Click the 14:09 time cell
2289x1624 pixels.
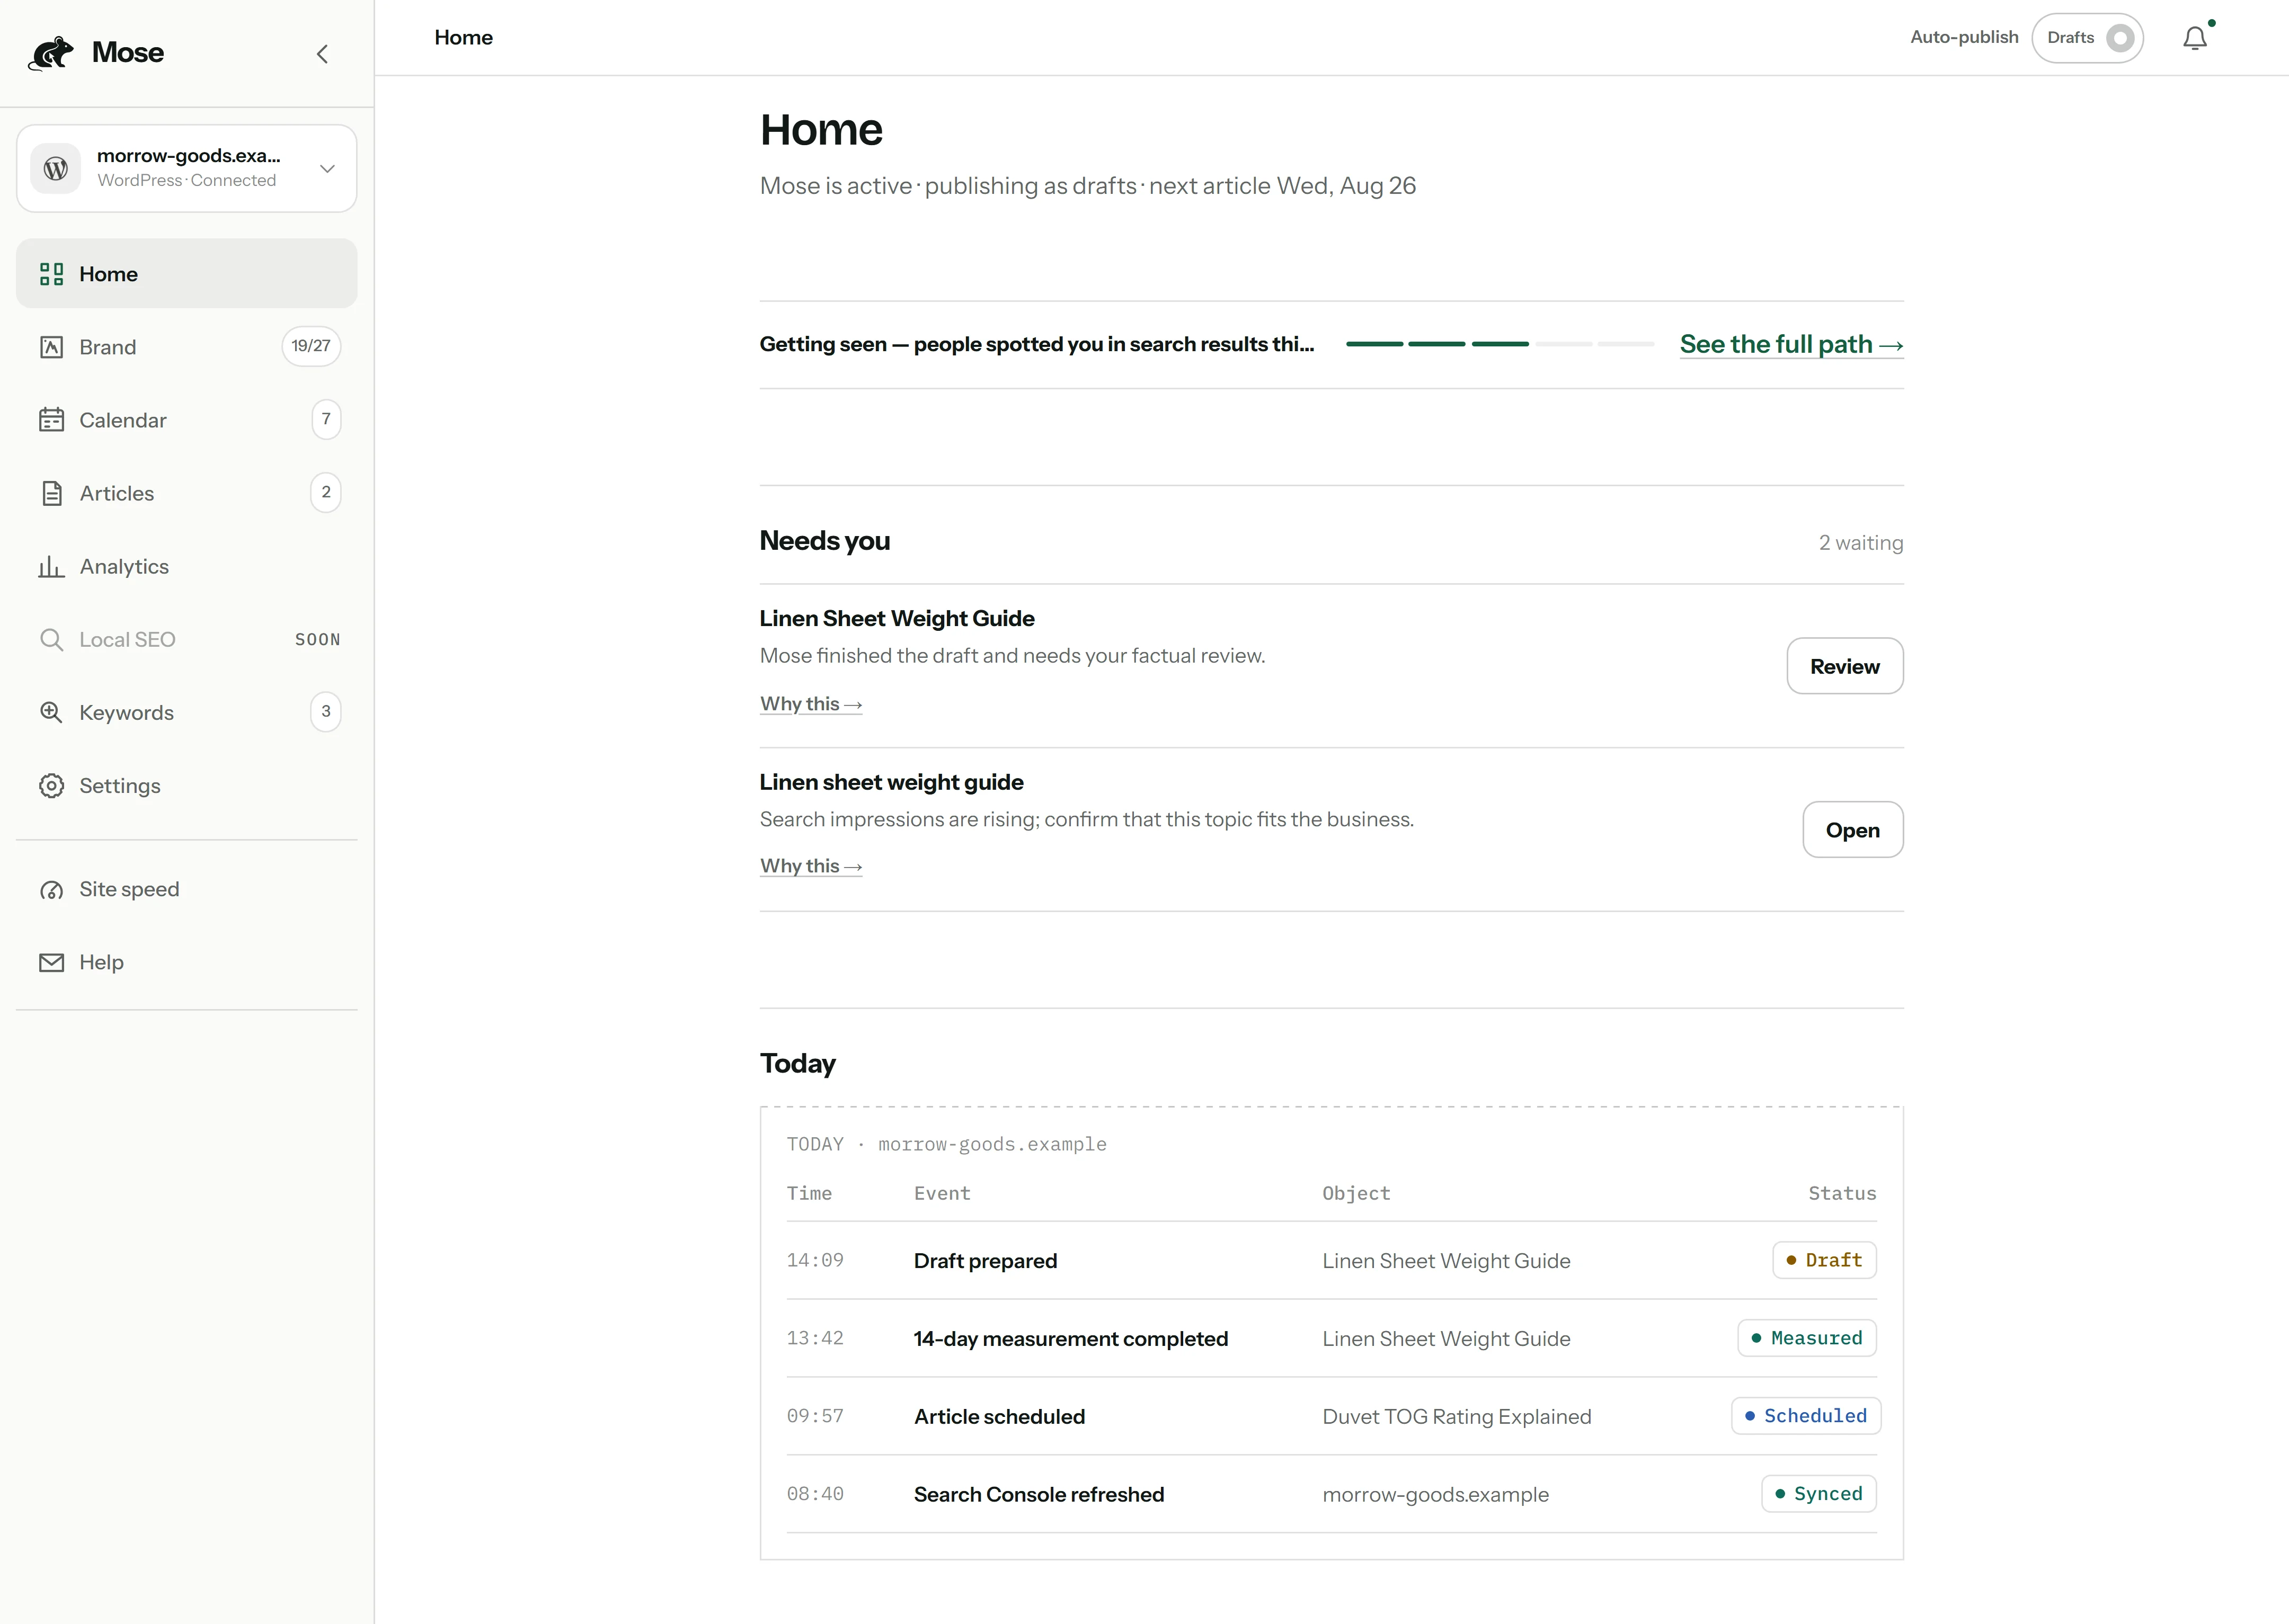click(x=815, y=1261)
